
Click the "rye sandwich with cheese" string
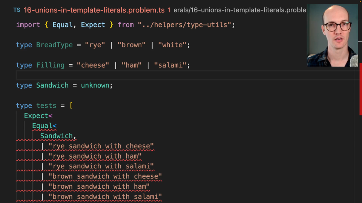pos(101,146)
